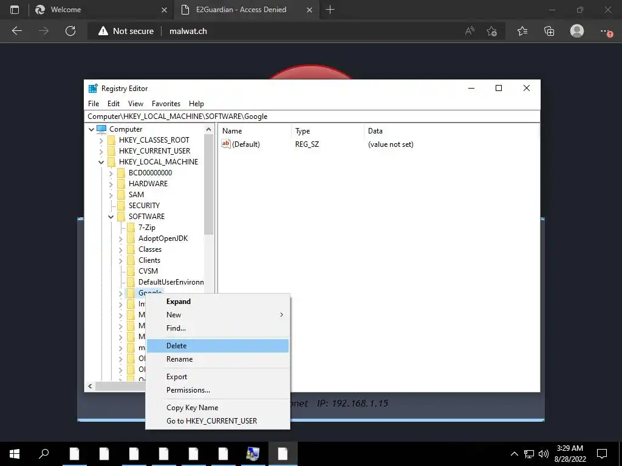Click Copy Key Name entry

coord(217,407)
